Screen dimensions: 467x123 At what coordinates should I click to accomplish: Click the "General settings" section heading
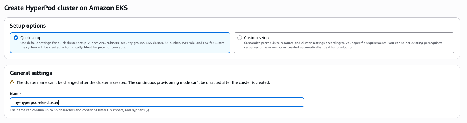[31, 73]
